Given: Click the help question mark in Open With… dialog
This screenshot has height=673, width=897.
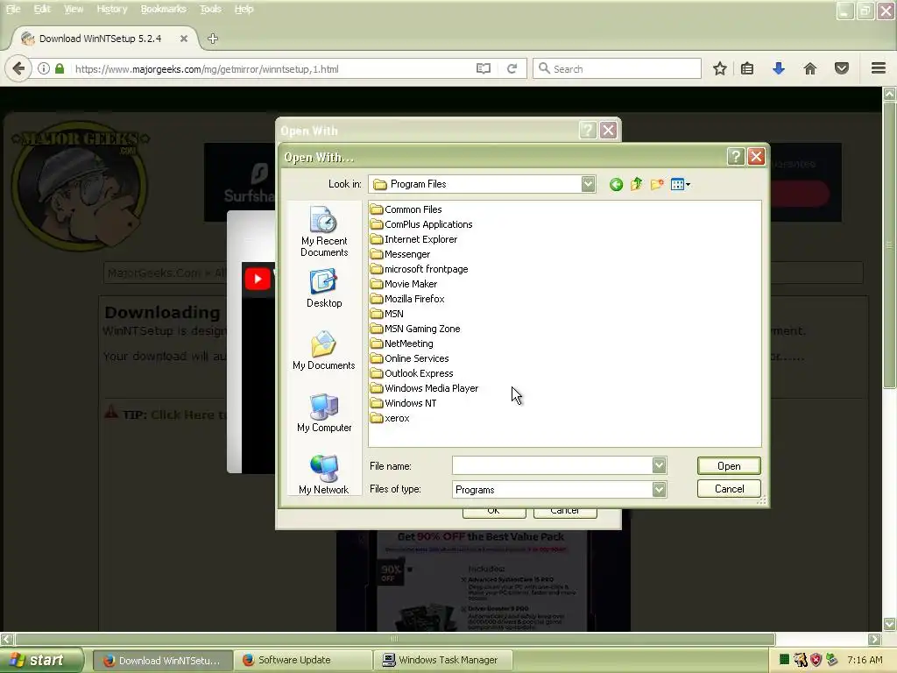Looking at the screenshot, I should pyautogui.click(x=736, y=156).
